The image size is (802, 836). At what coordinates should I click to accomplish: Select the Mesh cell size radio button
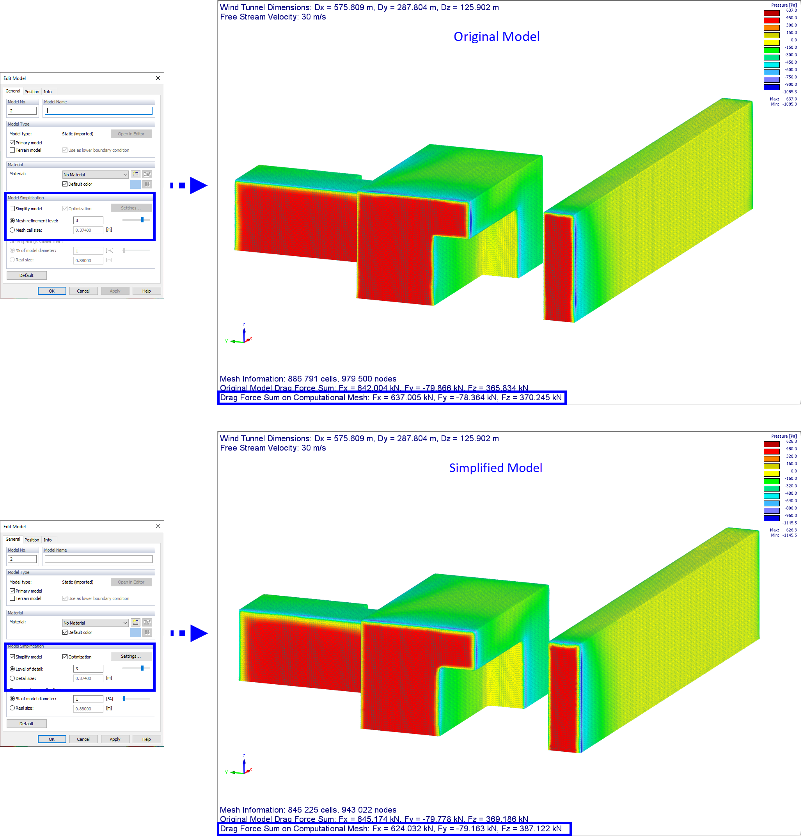tap(12, 230)
